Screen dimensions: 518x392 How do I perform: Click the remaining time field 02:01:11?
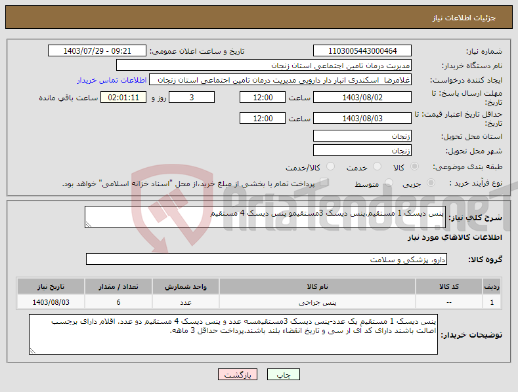click(123, 97)
